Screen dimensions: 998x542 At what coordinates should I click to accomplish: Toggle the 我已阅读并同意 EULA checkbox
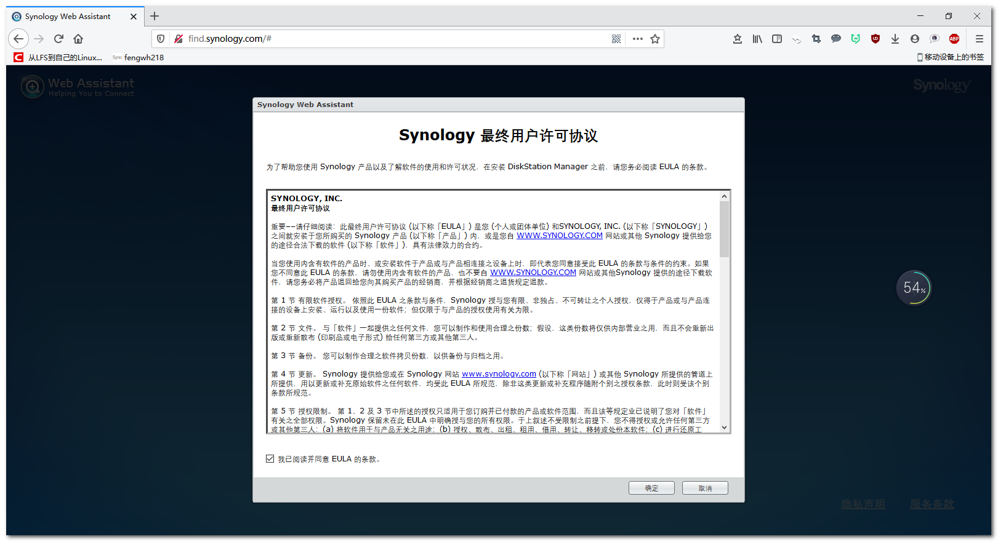270,459
